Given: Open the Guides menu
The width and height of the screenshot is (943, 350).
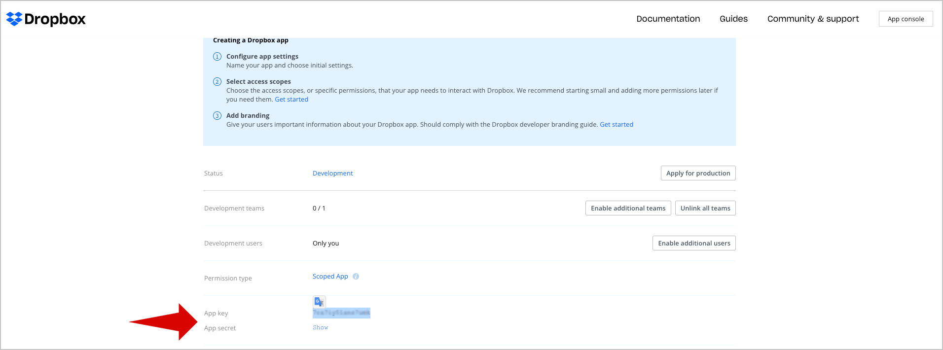Looking at the screenshot, I should click(x=733, y=19).
